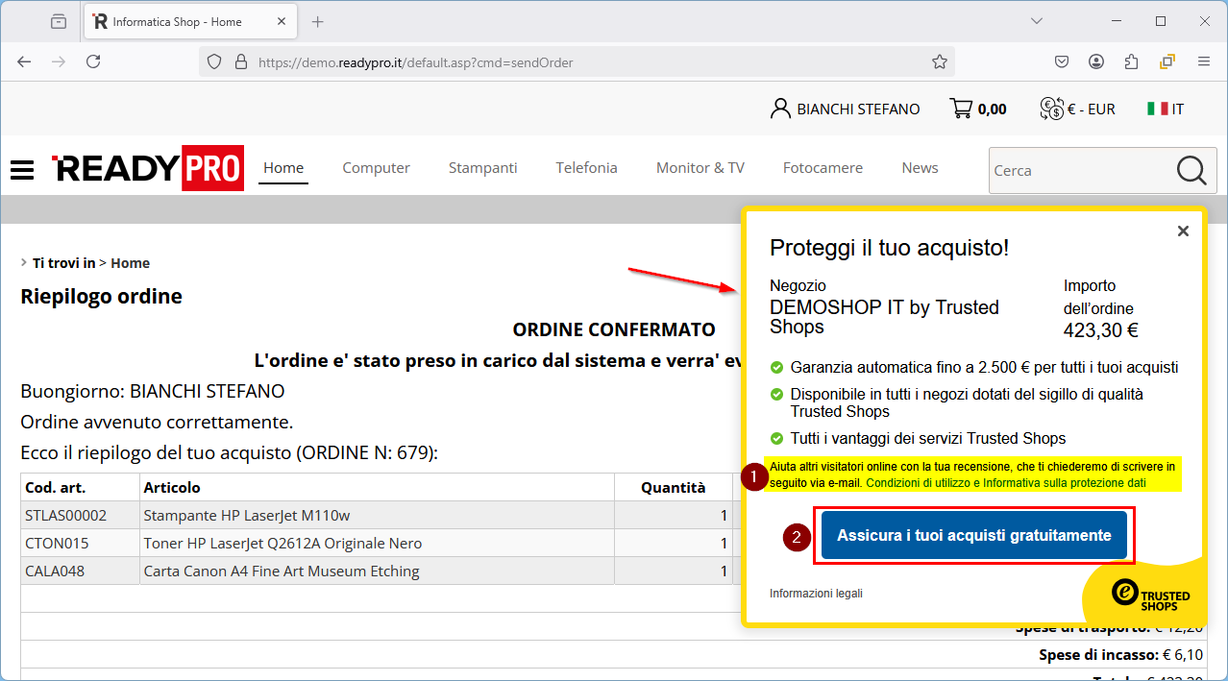Click the Riepilogo ordine heading
Image resolution: width=1228 pixels, height=681 pixels.
tap(102, 296)
